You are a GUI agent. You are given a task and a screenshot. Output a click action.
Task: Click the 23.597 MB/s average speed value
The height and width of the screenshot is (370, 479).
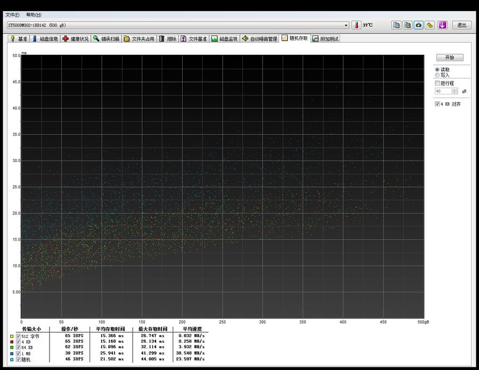(190, 359)
